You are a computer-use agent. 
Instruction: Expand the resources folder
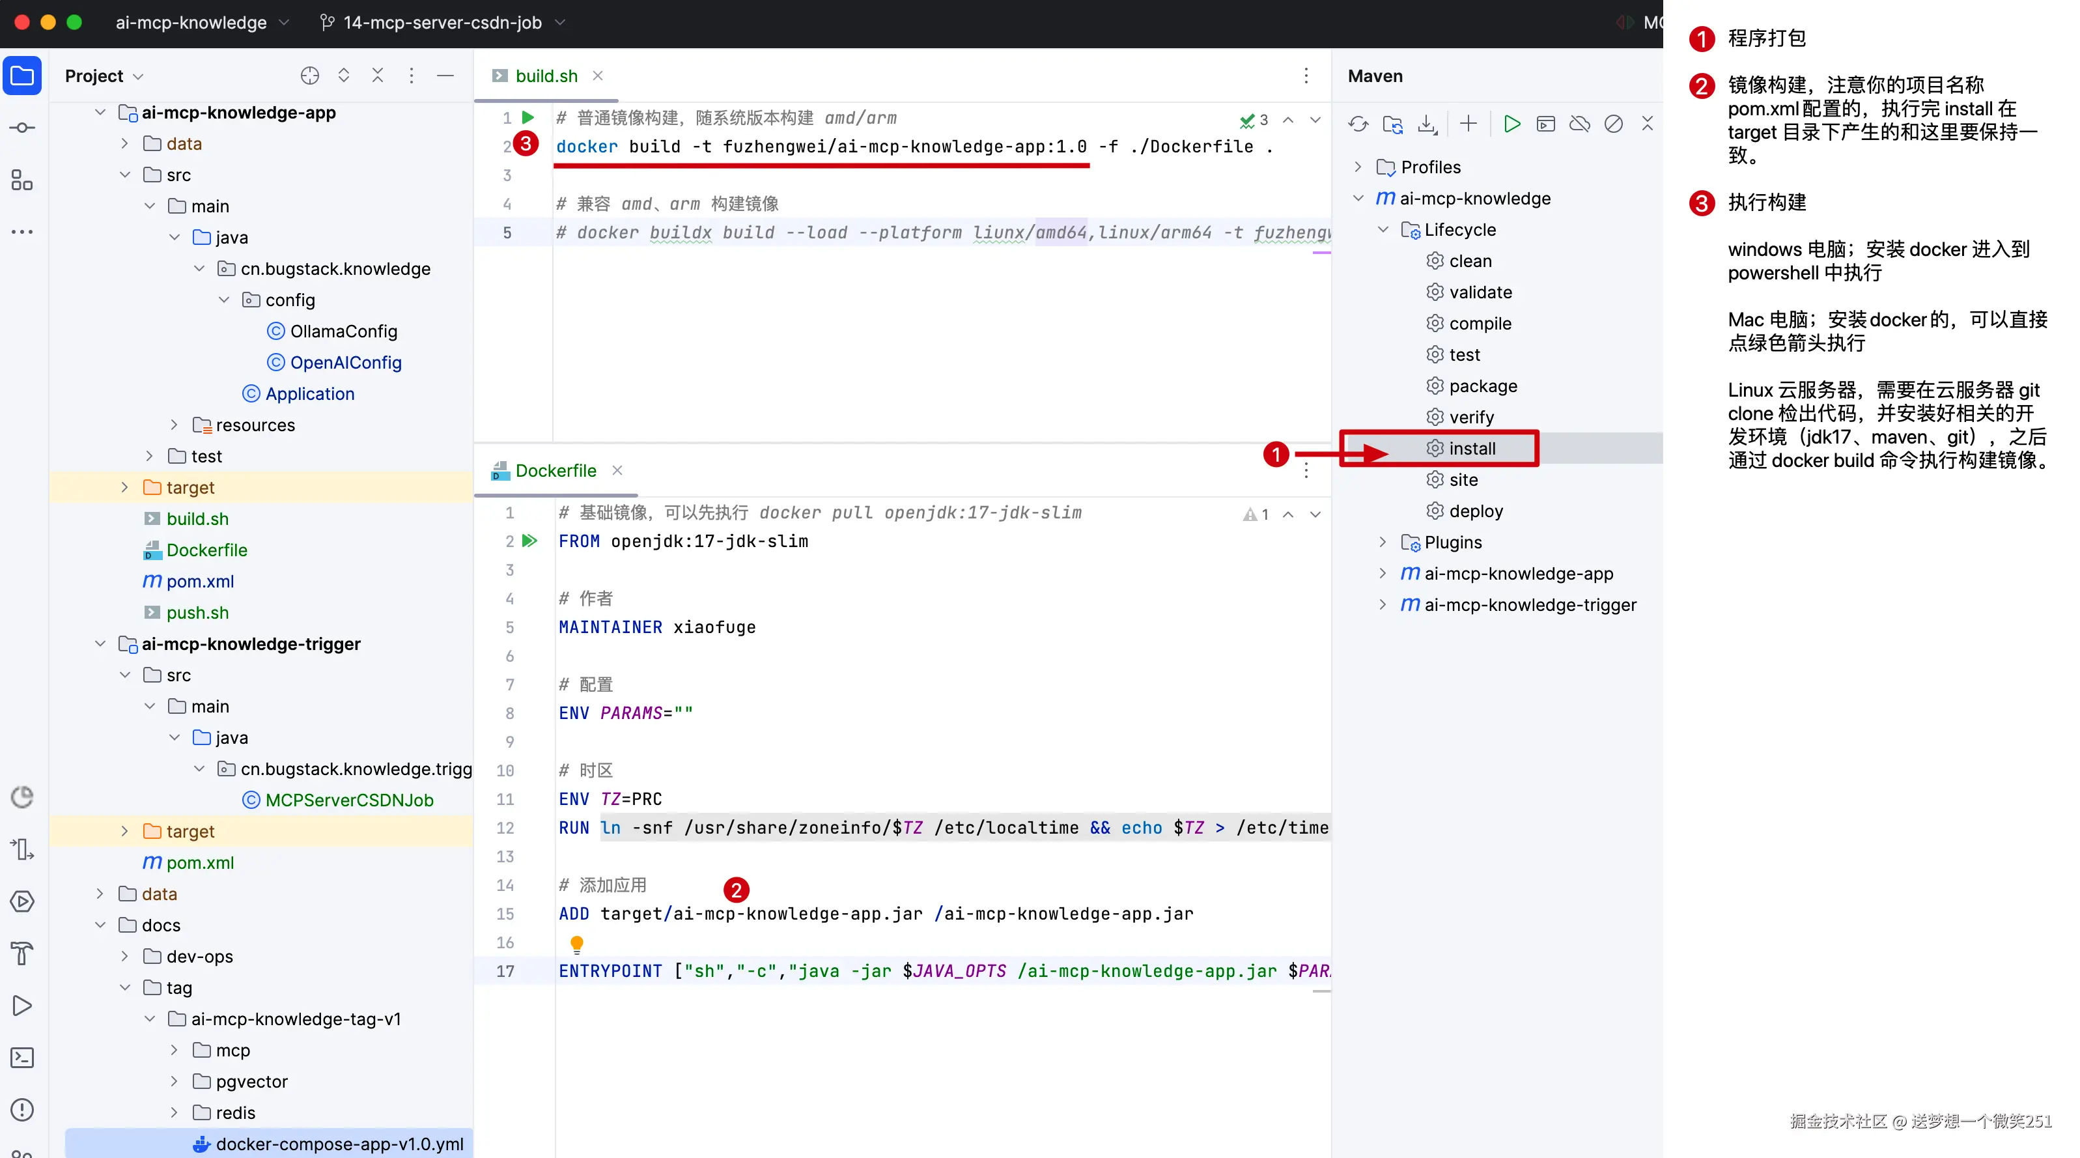point(174,425)
